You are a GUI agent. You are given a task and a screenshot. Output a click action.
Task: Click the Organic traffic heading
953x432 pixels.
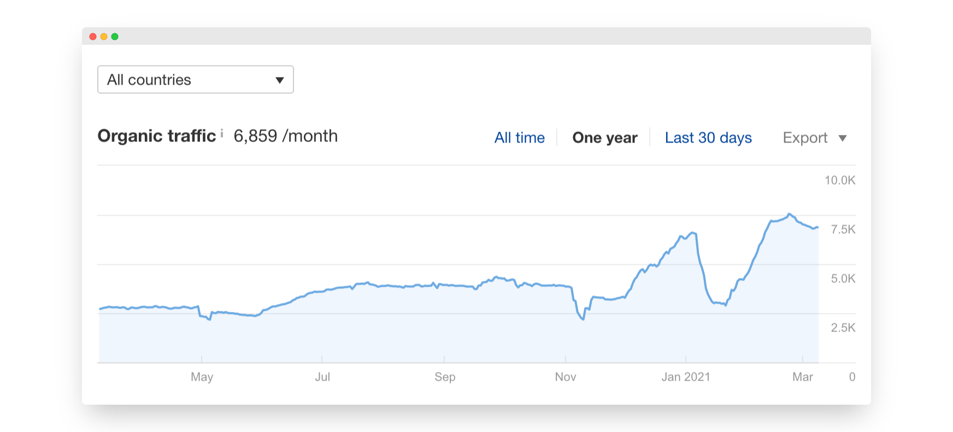(x=157, y=136)
